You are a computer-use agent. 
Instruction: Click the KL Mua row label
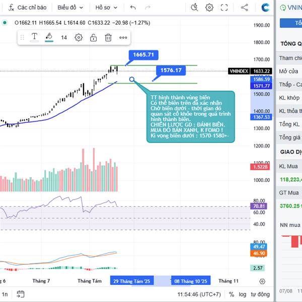pyautogui.click(x=288, y=166)
